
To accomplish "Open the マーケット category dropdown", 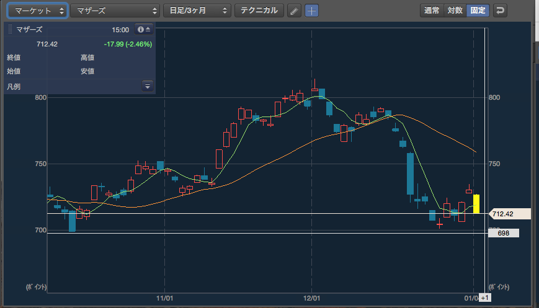I will pyautogui.click(x=37, y=11).
